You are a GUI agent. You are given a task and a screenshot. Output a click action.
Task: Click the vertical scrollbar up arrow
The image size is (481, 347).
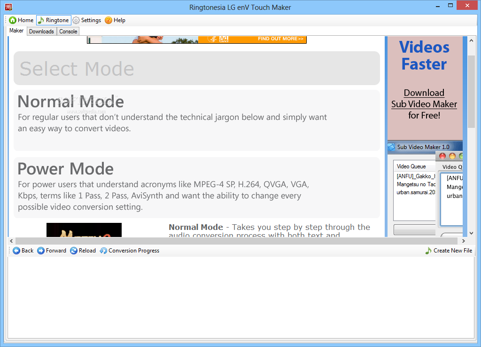pos(472,40)
